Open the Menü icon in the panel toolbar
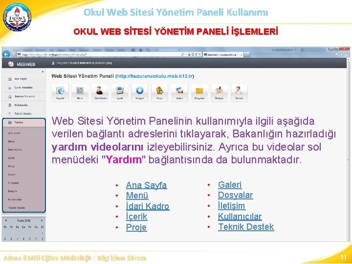Image resolution: width=352 pixels, height=264 pixels. coord(80,93)
